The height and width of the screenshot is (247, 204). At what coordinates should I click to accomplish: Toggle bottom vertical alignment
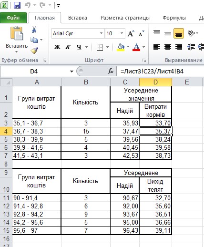[x=179, y=33]
